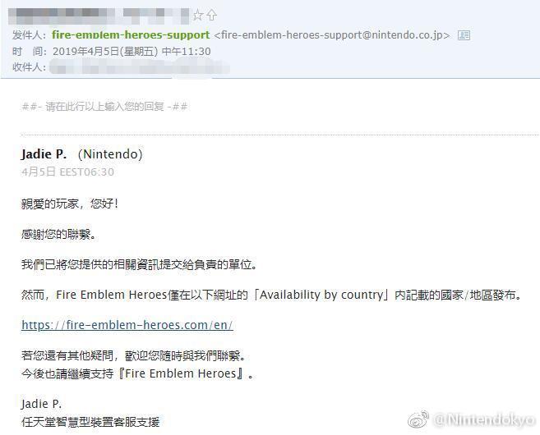Click the 收件人 recipient label

click(x=29, y=67)
